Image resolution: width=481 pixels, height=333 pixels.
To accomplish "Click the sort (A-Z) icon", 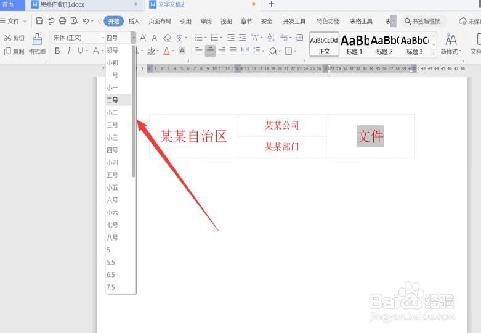I will (x=271, y=38).
